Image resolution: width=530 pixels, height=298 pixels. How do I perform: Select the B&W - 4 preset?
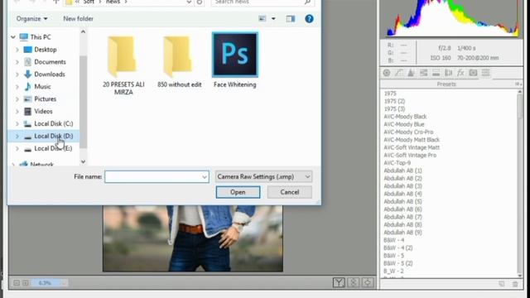pyautogui.click(x=394, y=240)
